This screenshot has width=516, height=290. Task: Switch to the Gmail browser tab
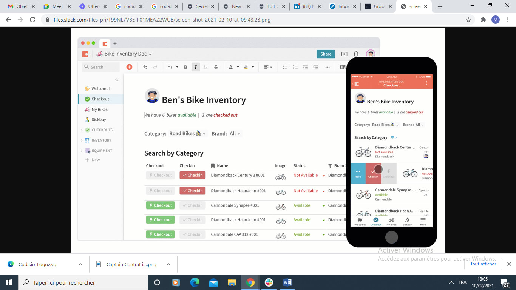[x=21, y=6]
